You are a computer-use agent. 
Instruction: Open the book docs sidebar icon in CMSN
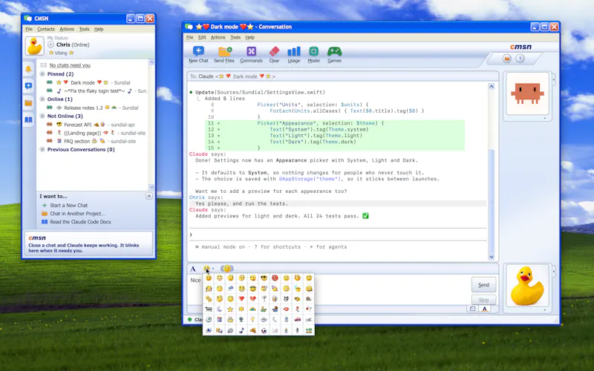coord(28,120)
